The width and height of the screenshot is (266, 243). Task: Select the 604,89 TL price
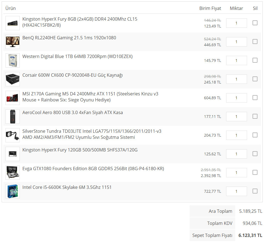pos(212,98)
